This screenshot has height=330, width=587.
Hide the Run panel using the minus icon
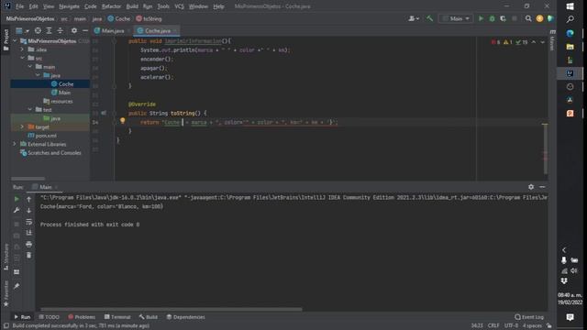542,187
